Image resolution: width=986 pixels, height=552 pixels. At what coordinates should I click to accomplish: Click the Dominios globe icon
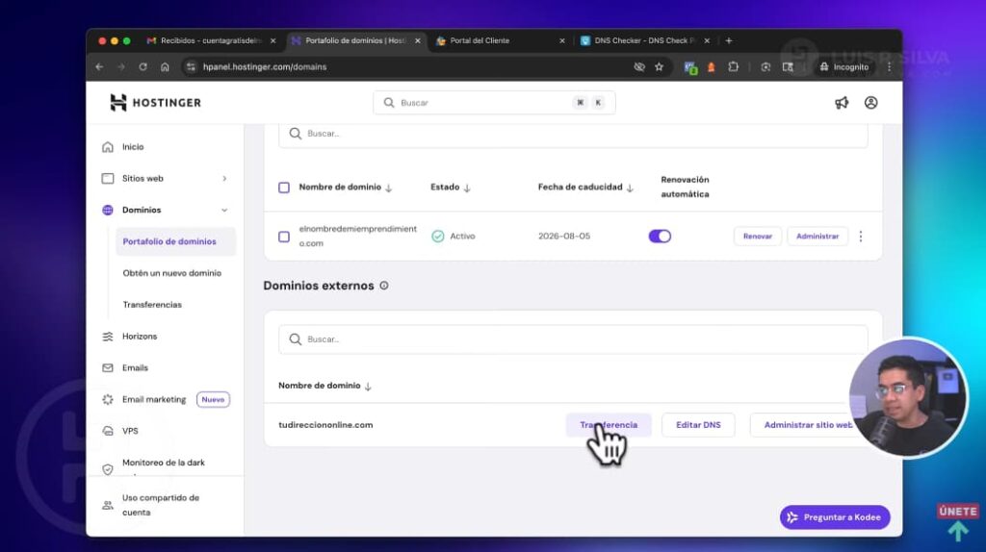tap(108, 210)
